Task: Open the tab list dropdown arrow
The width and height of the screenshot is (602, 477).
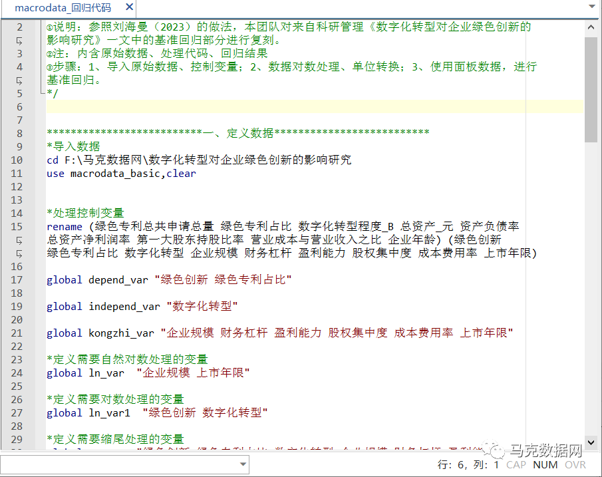Action: tap(591, 7)
